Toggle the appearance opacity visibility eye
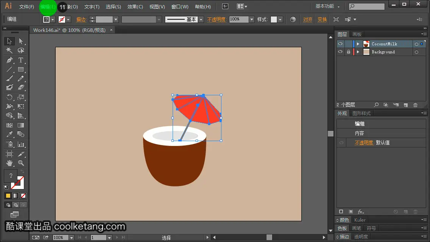This screenshot has height=242, width=430. coord(341,143)
